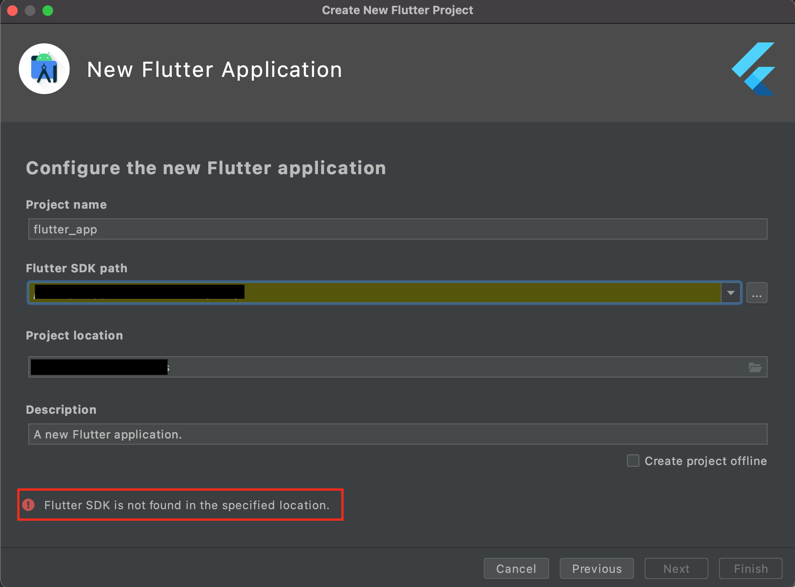
Task: Click the green zoom window button
Action: 48,10
